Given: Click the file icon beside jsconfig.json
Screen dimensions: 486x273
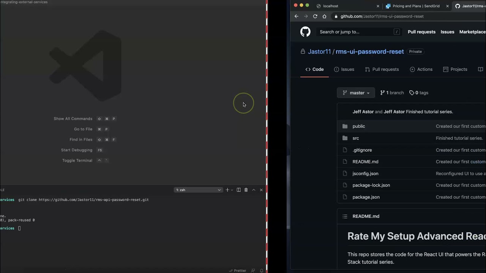Looking at the screenshot, I should tap(345, 174).
